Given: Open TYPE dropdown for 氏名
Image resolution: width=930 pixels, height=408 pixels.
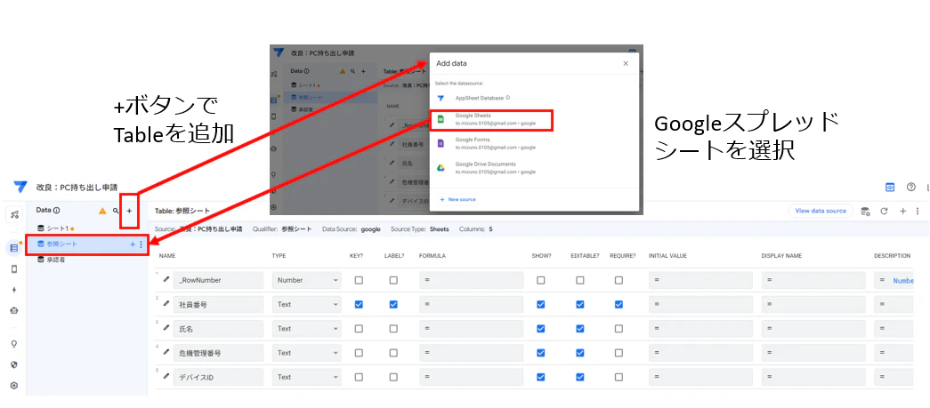Looking at the screenshot, I should tap(307, 329).
